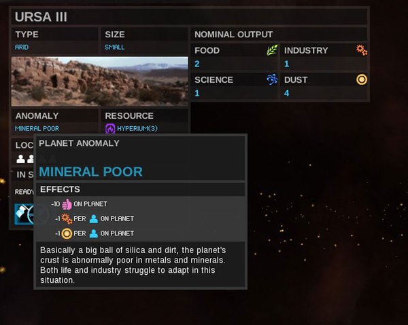Screen dimensions: 408x325
Task: Open the arid planet landscape thumbnail
Action: point(99,81)
